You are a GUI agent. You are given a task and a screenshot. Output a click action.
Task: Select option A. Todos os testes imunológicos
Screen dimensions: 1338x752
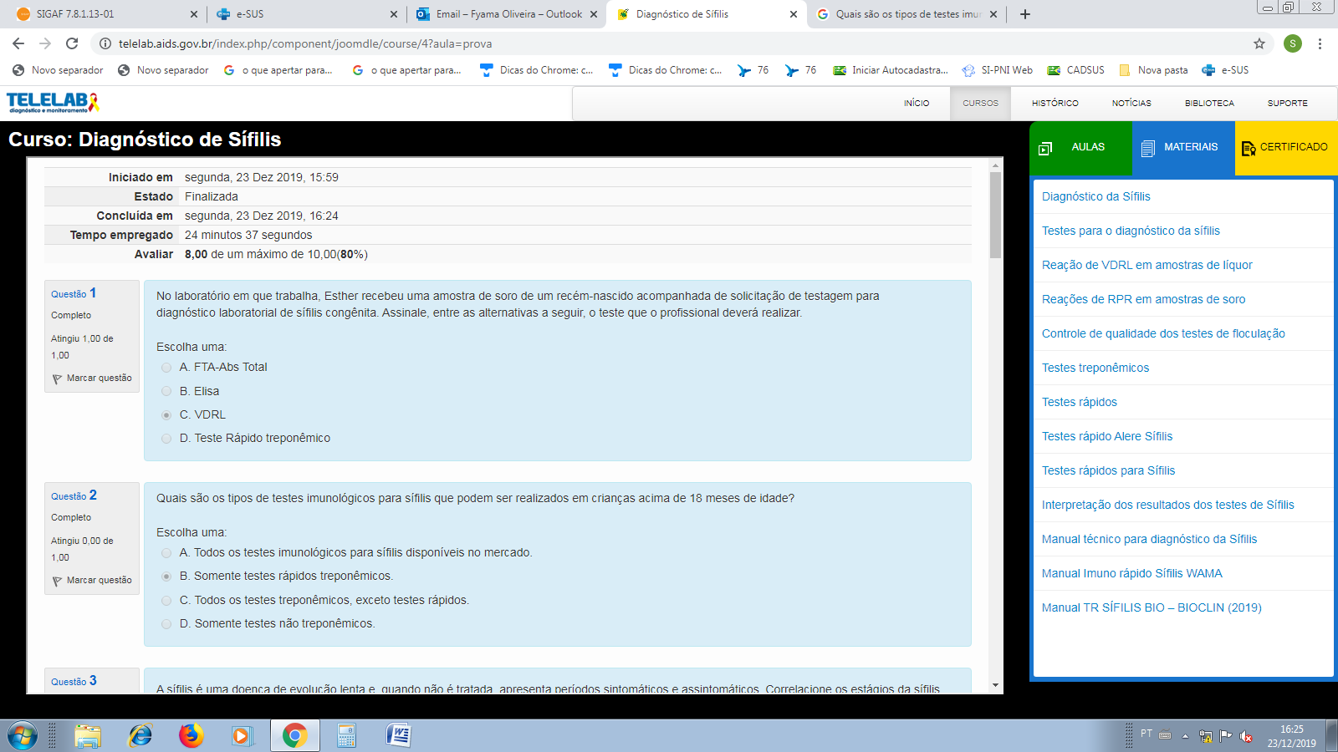coord(166,553)
